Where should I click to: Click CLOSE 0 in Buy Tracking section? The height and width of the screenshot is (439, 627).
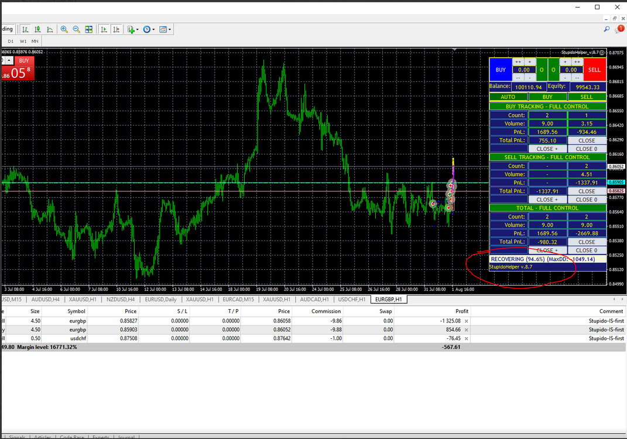587,149
